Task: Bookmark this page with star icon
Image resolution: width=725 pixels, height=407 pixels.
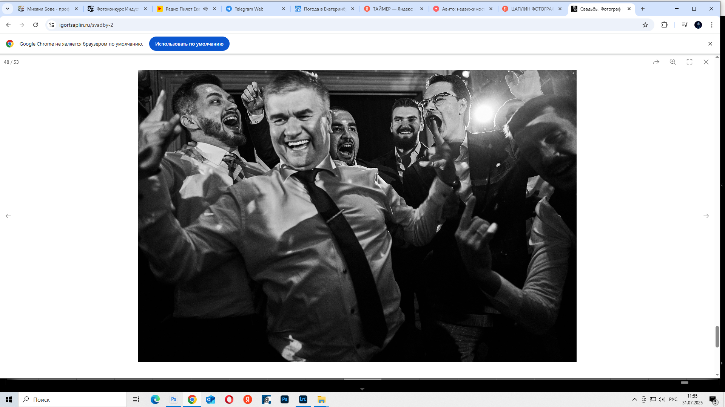Action: (x=645, y=25)
